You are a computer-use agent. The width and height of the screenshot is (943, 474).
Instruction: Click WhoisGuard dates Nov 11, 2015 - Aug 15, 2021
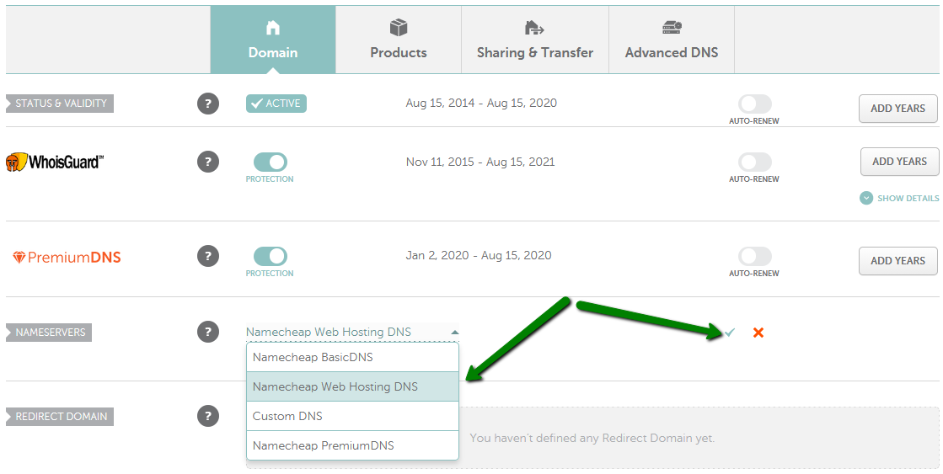point(480,162)
